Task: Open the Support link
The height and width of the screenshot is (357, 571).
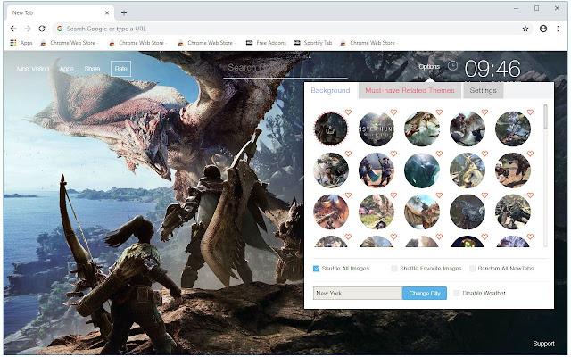Action: point(543,344)
